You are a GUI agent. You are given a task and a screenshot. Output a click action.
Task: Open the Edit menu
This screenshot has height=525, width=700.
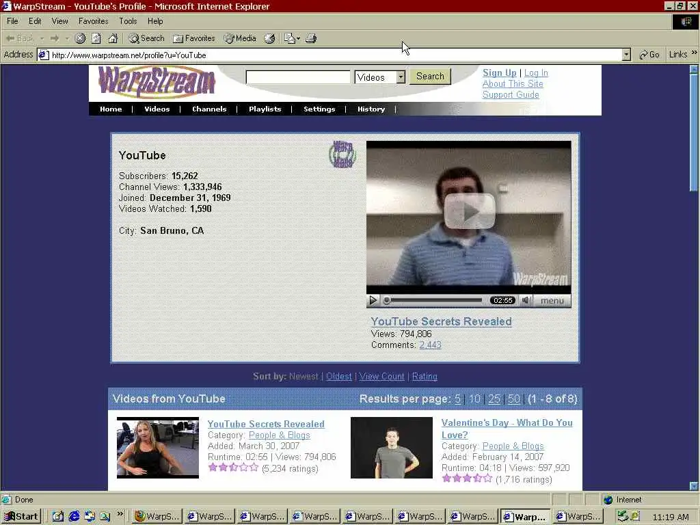click(x=35, y=21)
